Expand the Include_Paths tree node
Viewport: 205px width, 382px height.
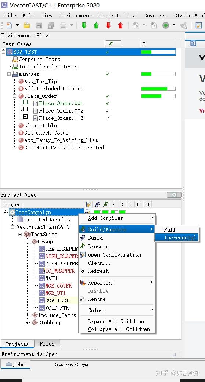28,315
